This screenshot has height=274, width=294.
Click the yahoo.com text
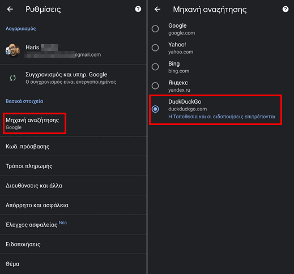(x=181, y=52)
